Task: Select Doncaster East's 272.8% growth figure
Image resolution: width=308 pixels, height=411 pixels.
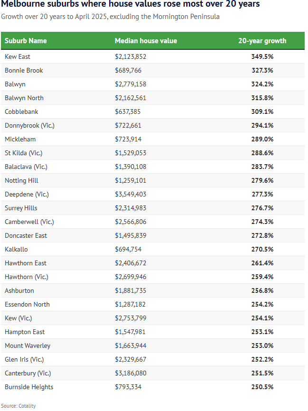Action: click(262, 235)
